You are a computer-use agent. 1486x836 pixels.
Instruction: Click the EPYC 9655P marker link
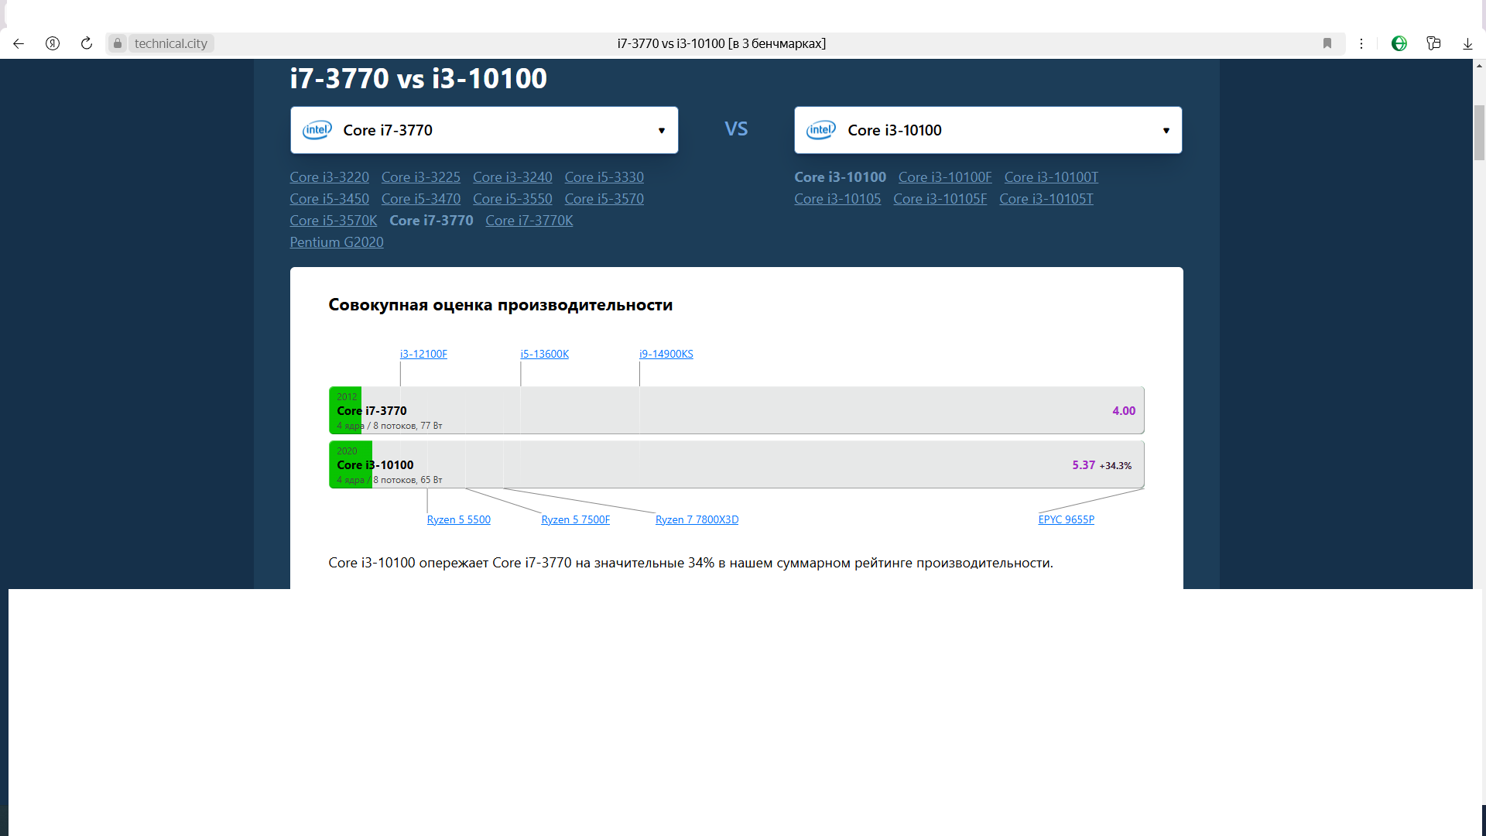(1066, 519)
